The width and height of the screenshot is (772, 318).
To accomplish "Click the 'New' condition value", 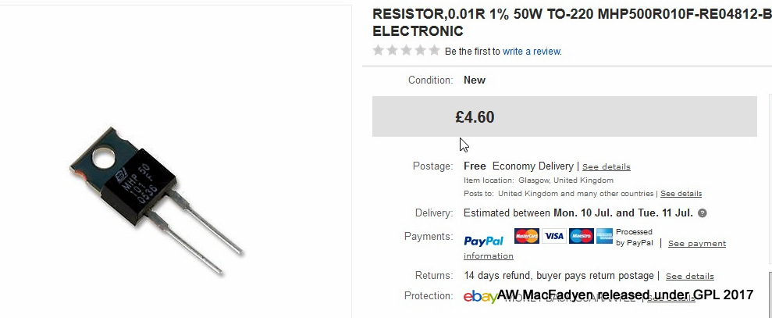I will pos(475,80).
